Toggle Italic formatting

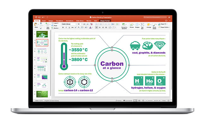[x=66, y=27]
